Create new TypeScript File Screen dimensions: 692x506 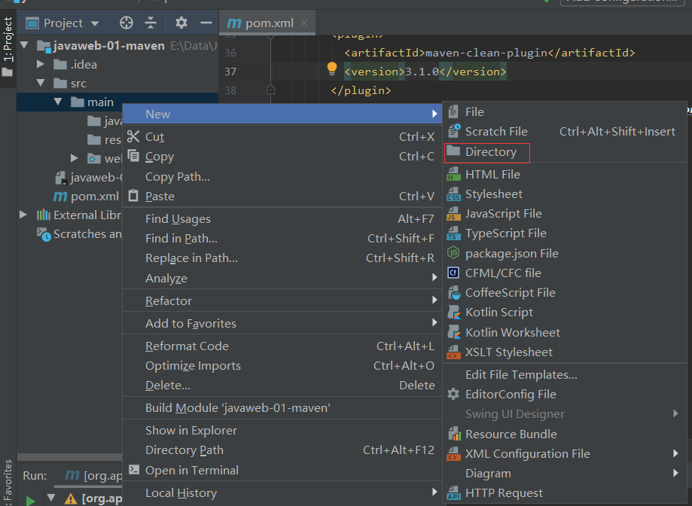click(x=565, y=233)
